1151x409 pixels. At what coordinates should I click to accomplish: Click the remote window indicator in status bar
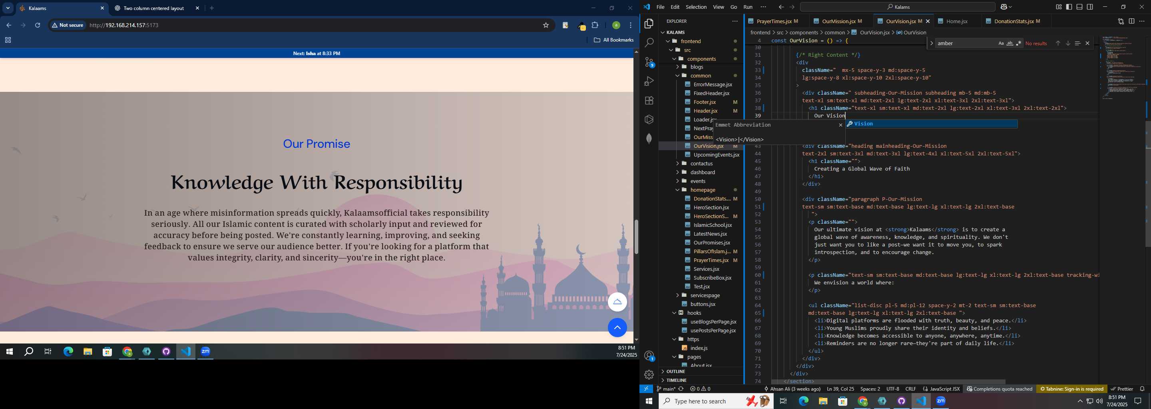click(646, 389)
